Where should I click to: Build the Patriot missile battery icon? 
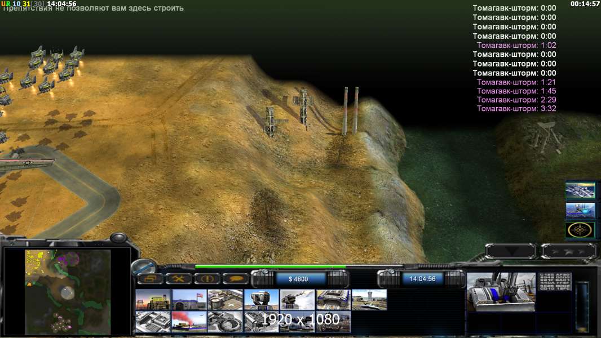262,300
